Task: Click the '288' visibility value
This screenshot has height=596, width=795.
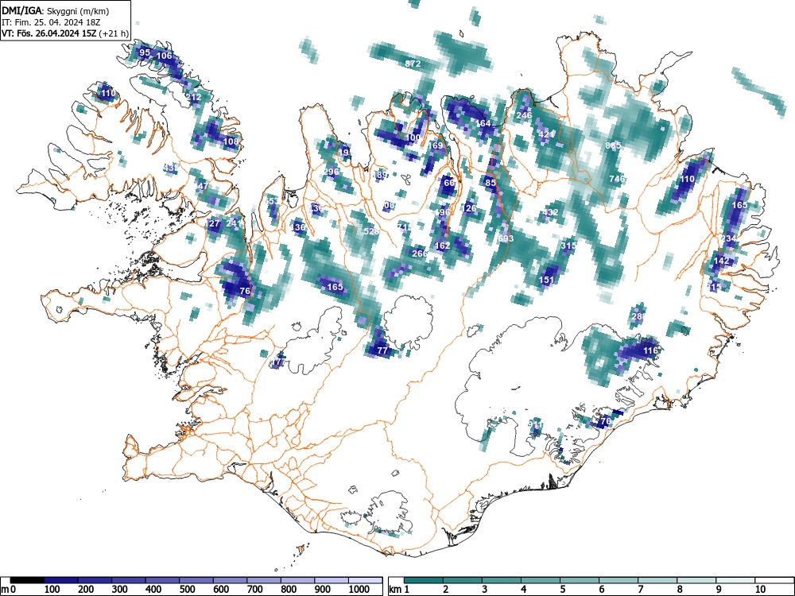Action: coord(639,316)
